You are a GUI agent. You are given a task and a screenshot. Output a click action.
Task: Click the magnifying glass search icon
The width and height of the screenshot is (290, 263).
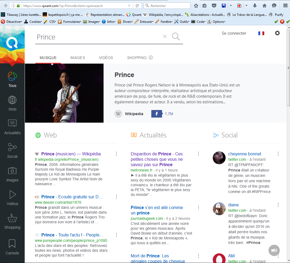176,36
